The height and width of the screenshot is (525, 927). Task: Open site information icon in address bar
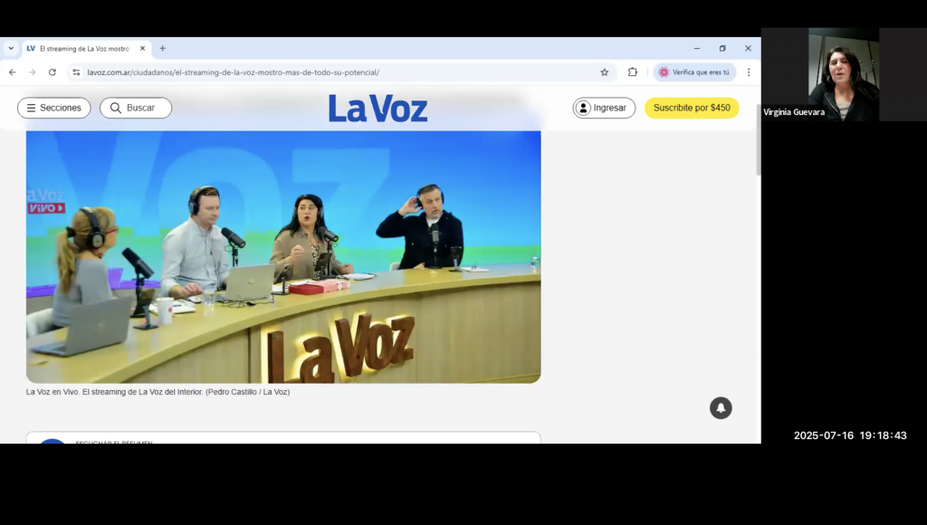pyautogui.click(x=76, y=72)
